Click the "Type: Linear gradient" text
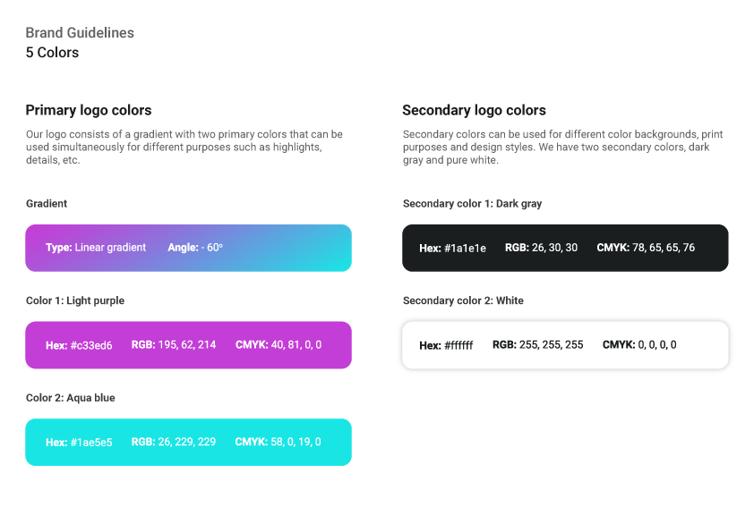This screenshot has width=754, height=532. pyautogui.click(x=96, y=248)
